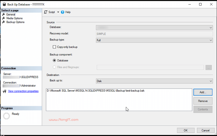Click the Ready progress spinner icon
The height and width of the screenshot is (136, 217).
(x=6, y=116)
